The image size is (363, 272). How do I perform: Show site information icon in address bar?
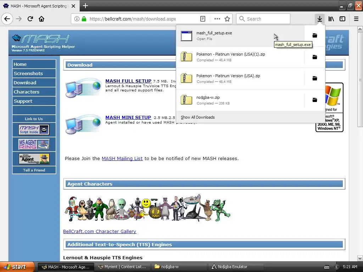point(77,19)
